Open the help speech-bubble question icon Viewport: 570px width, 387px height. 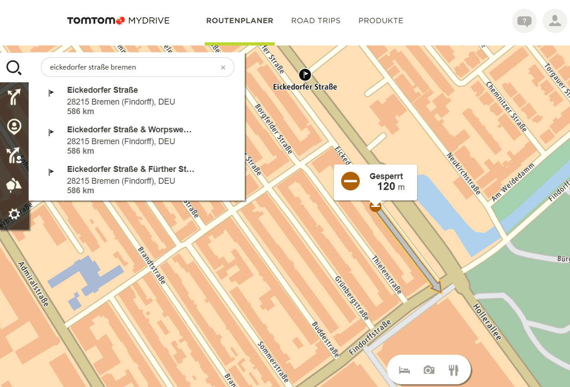(x=525, y=21)
